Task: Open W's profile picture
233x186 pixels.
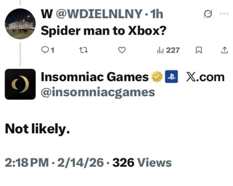Action: 20,24
